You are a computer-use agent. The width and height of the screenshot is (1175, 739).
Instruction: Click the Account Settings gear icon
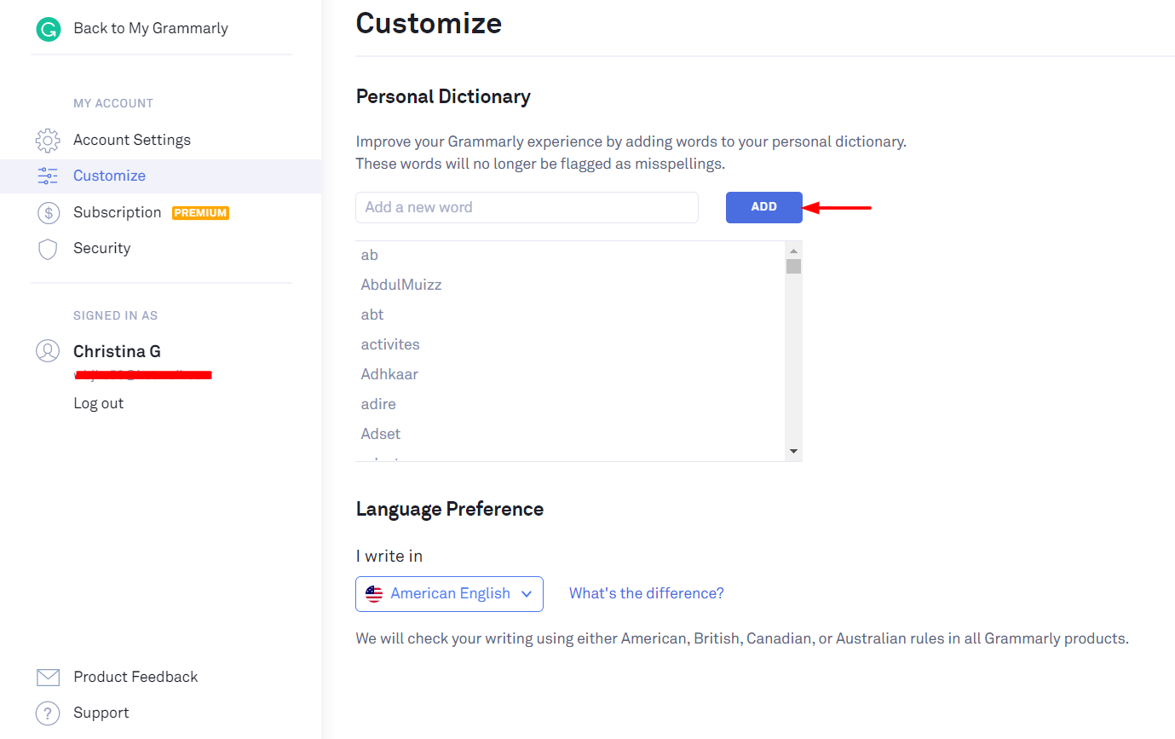pyautogui.click(x=48, y=140)
